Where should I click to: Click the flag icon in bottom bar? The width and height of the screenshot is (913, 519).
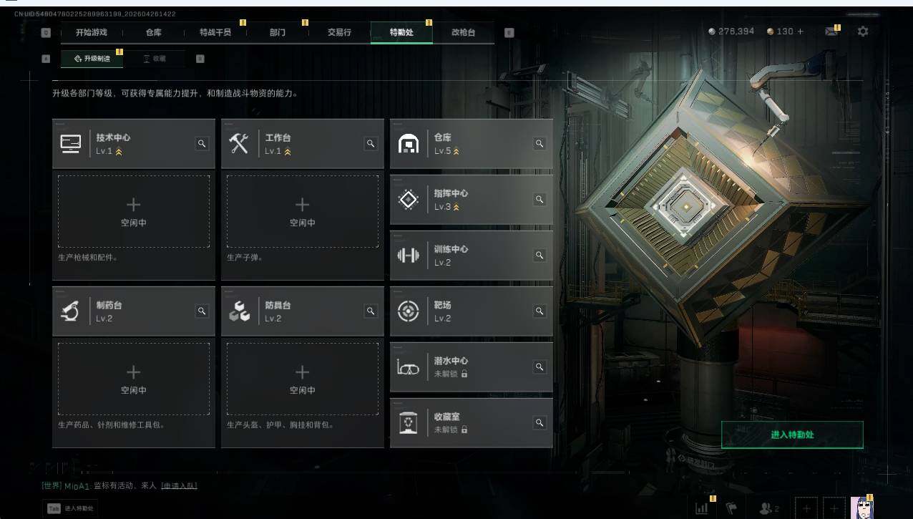point(731,508)
